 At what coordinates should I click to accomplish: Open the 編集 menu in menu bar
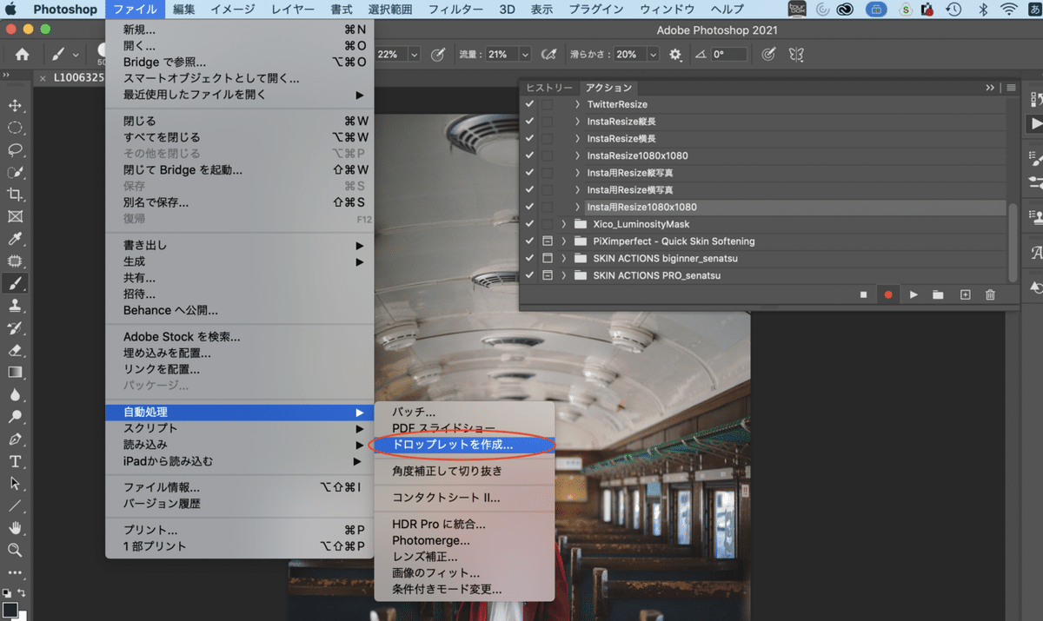tap(183, 10)
